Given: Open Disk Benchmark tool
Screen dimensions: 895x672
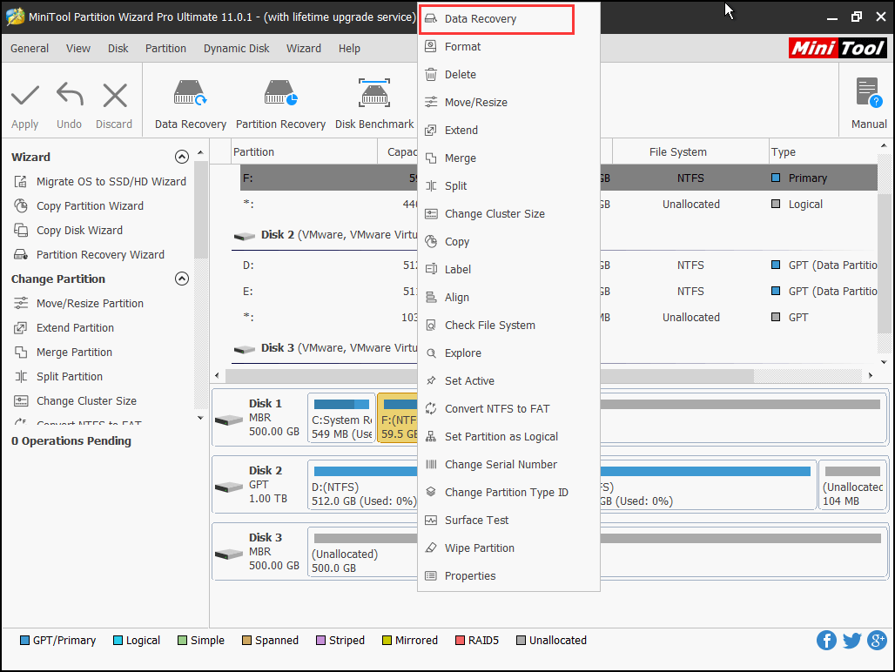Looking at the screenshot, I should coord(374,104).
